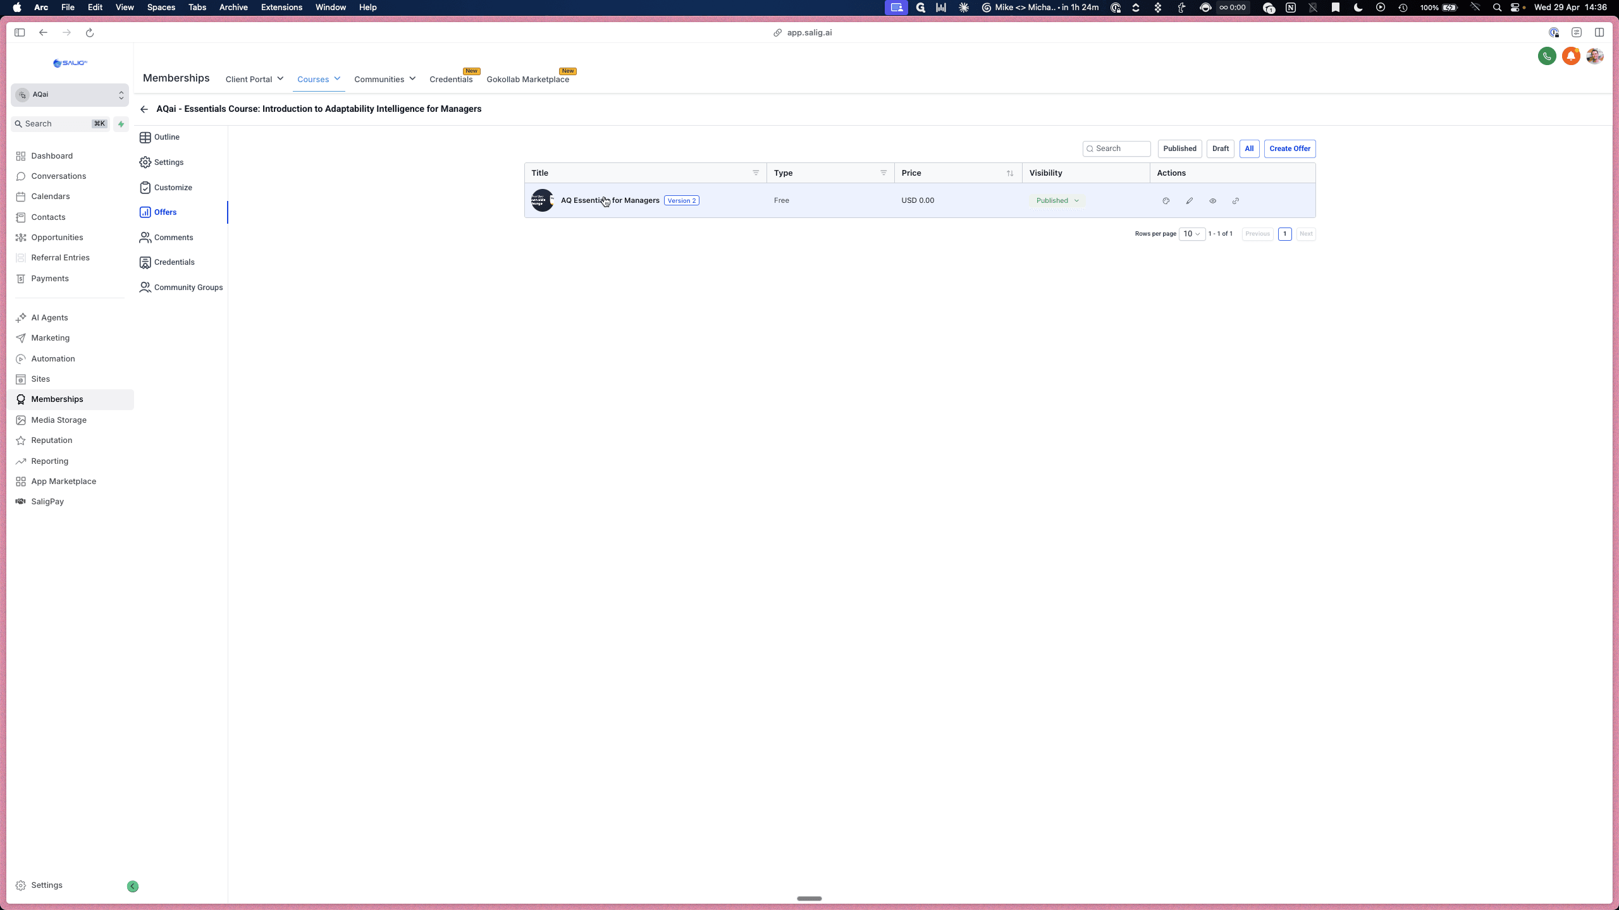Screen dimensions: 1619x910
Task: Show All offers filter
Action: (x=1249, y=149)
